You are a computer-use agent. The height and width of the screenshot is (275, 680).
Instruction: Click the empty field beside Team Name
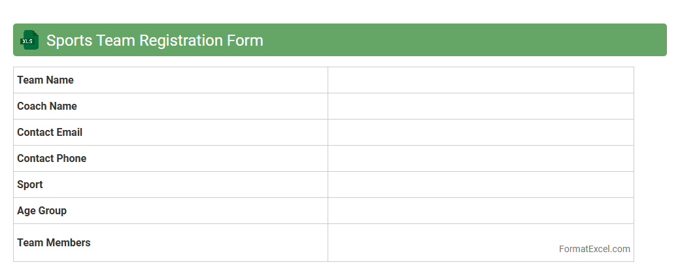481,80
